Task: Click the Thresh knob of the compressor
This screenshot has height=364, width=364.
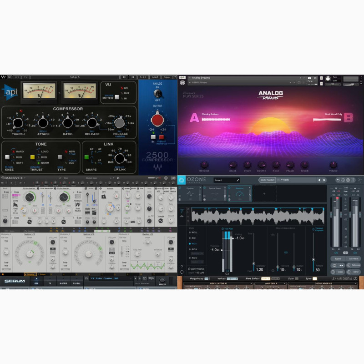Action: (x=18, y=123)
